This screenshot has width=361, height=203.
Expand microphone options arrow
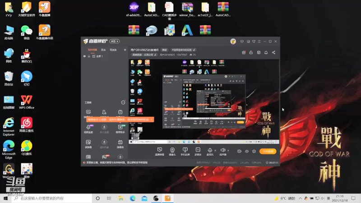click(215, 151)
